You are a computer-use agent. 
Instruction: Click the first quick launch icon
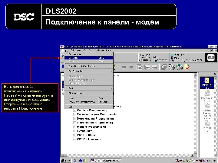[x=76, y=161]
